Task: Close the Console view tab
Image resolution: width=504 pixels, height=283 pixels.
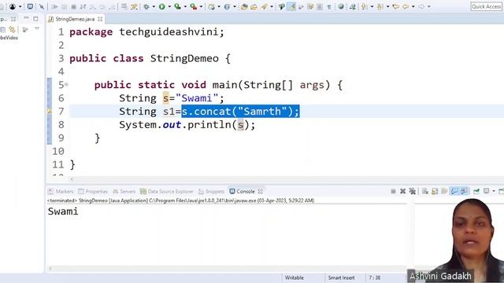Action: coord(261,192)
